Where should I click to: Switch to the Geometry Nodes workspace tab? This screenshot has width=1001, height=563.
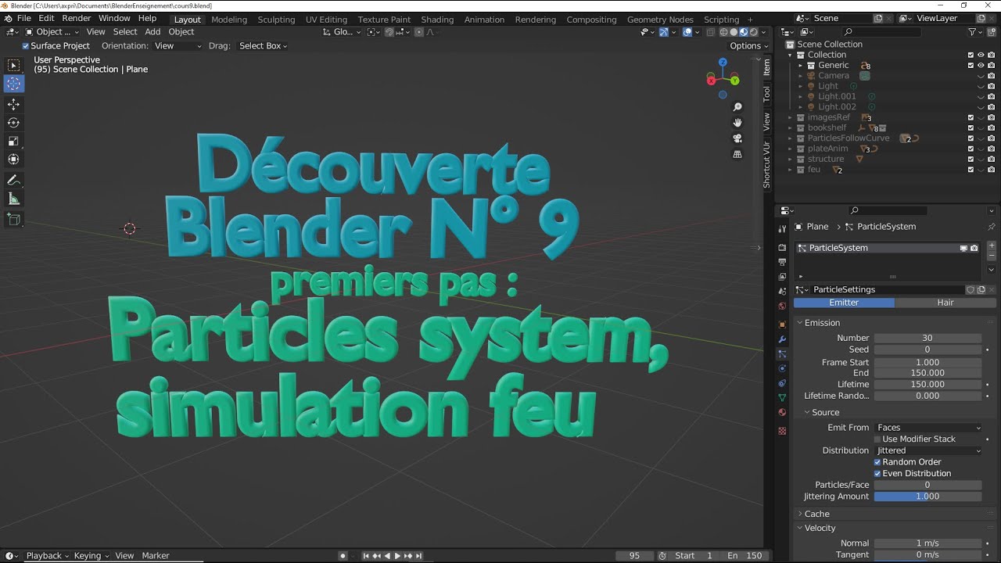tap(660, 20)
